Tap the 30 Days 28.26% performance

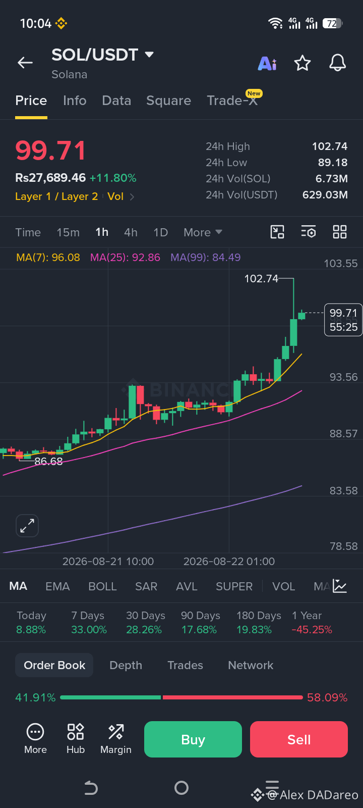tap(145, 623)
